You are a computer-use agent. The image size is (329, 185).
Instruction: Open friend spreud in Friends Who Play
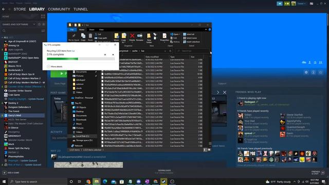pyautogui.click(x=248, y=134)
